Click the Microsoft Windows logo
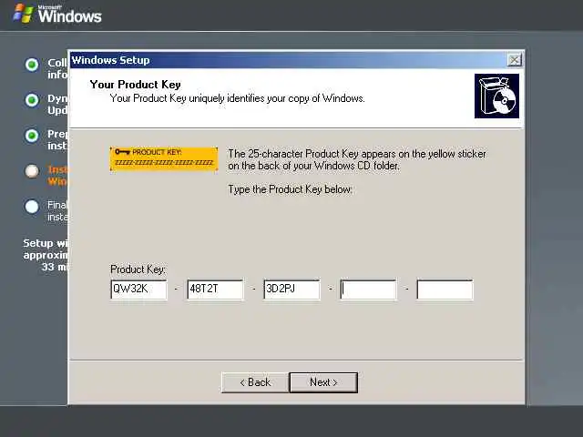This screenshot has height=437, width=583. pyautogui.click(x=57, y=14)
